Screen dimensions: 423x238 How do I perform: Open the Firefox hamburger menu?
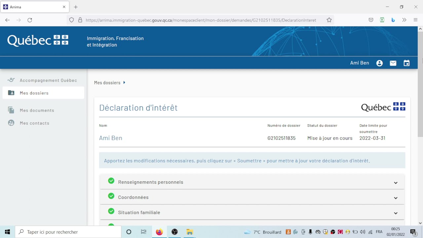(x=415, y=20)
